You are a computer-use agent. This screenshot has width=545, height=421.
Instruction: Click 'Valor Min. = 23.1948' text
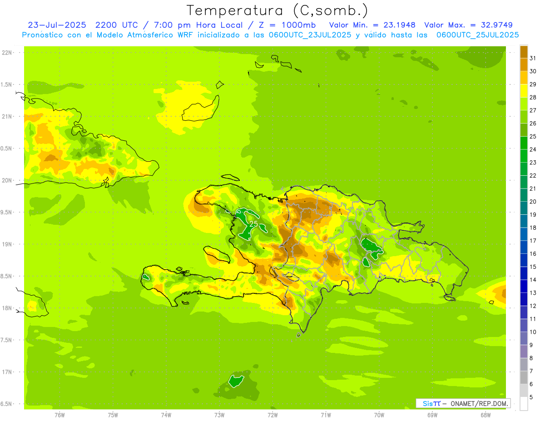click(x=372, y=25)
